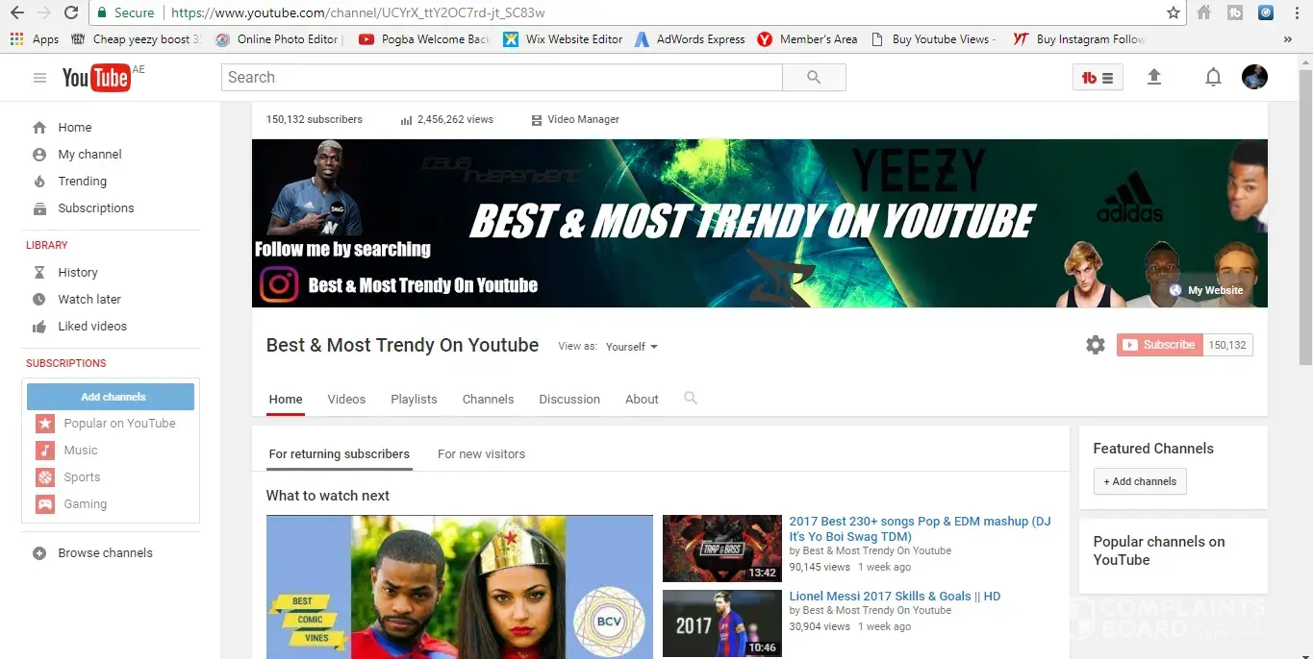Open the notifications bell
This screenshot has height=659, width=1313.
click(1213, 78)
